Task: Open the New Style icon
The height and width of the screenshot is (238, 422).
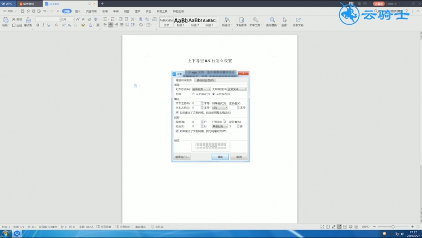Action: tap(227, 20)
